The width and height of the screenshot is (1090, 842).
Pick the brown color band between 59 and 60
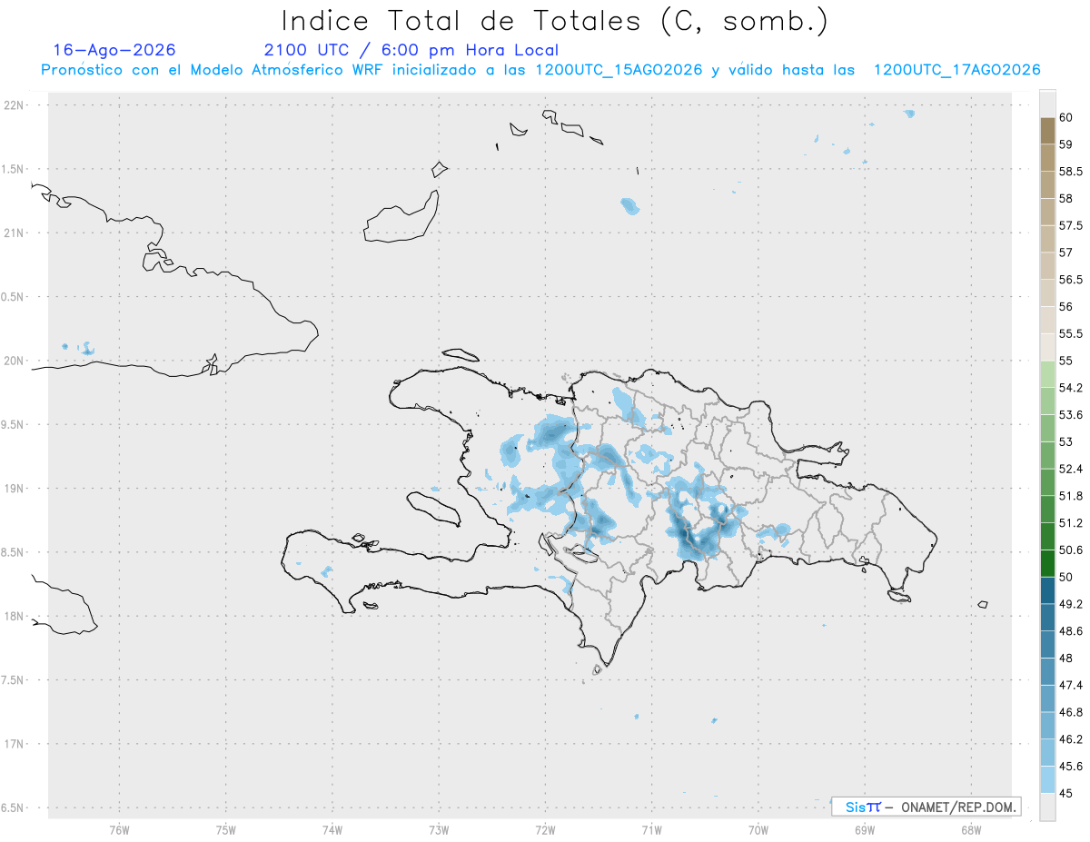pos(1047,131)
